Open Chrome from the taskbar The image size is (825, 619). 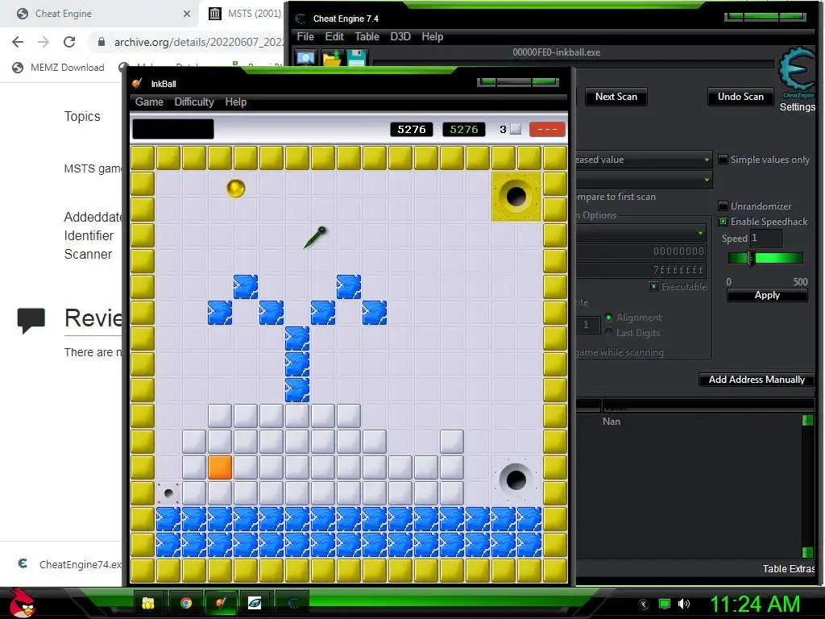click(x=186, y=603)
